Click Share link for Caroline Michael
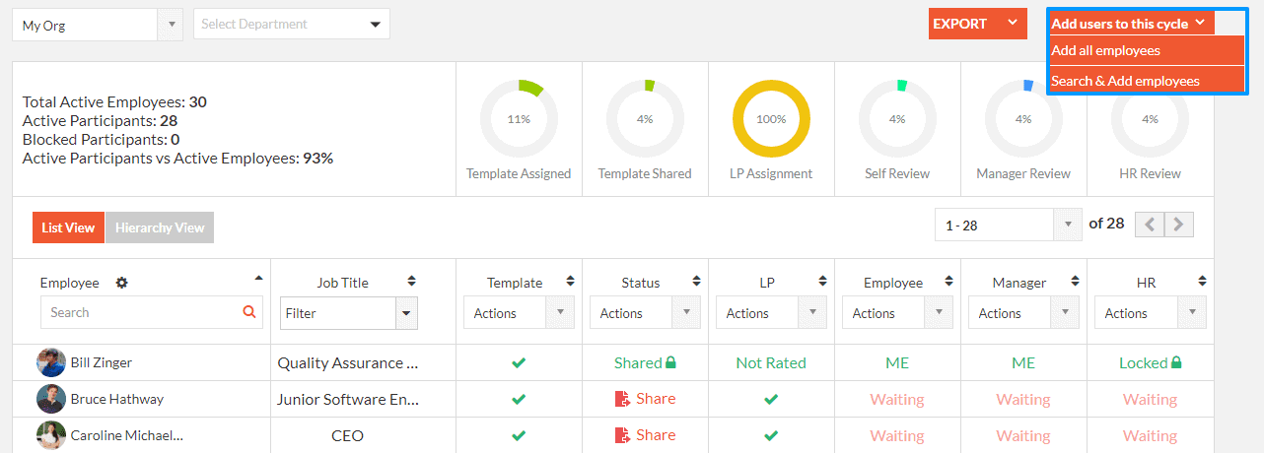 pyautogui.click(x=656, y=435)
